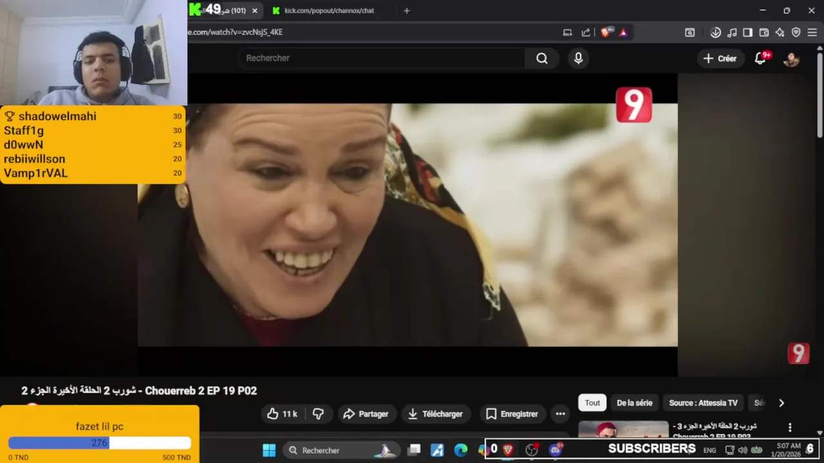This screenshot has height=463, width=824.
Task: Open Discord from the taskbar
Action: (x=556, y=449)
